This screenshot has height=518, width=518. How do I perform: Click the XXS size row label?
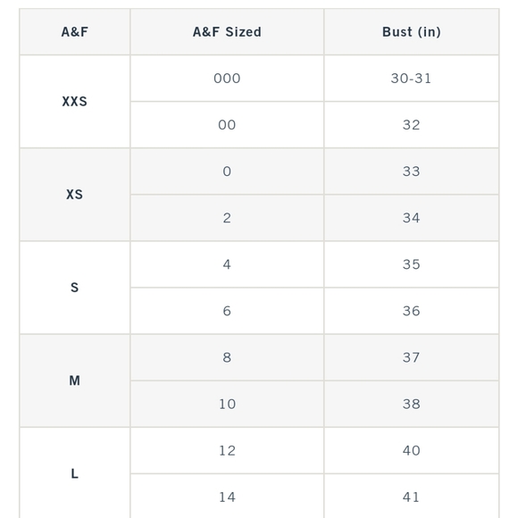pyautogui.click(x=75, y=102)
